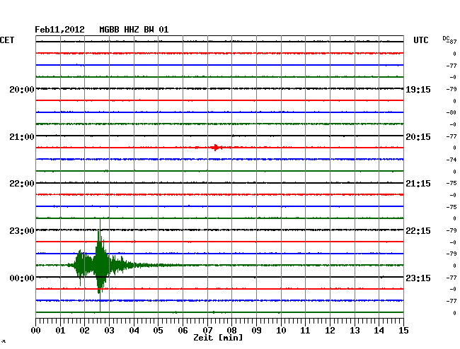Click the Zeit [min] axis title
The image size is (460, 349).
point(218,338)
